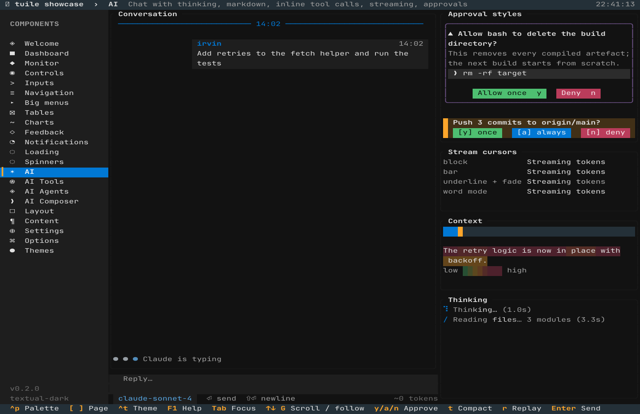The width and height of the screenshot is (640, 414).
Task: Click Allow once for bash delete
Action: coord(509,93)
